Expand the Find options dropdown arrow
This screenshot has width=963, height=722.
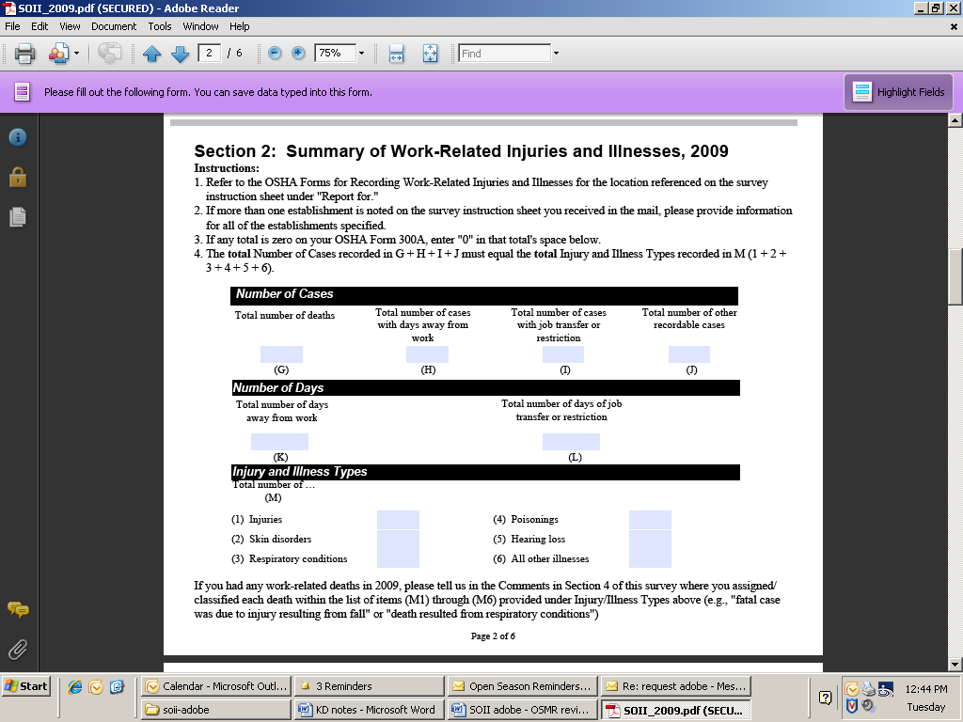click(556, 54)
